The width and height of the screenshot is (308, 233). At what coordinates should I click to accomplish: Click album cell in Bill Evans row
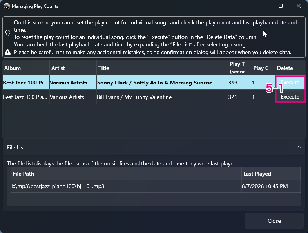coord(26,97)
